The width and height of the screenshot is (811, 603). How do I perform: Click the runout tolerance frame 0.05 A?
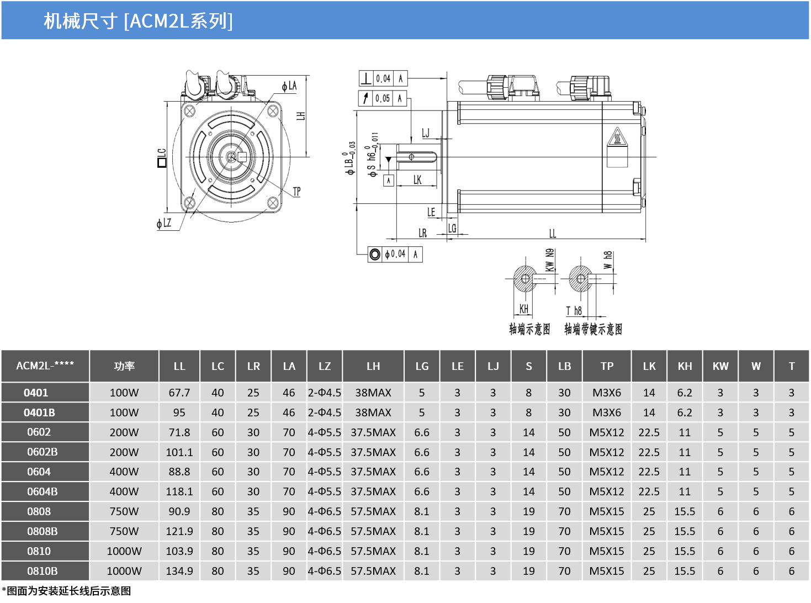pos(383,98)
